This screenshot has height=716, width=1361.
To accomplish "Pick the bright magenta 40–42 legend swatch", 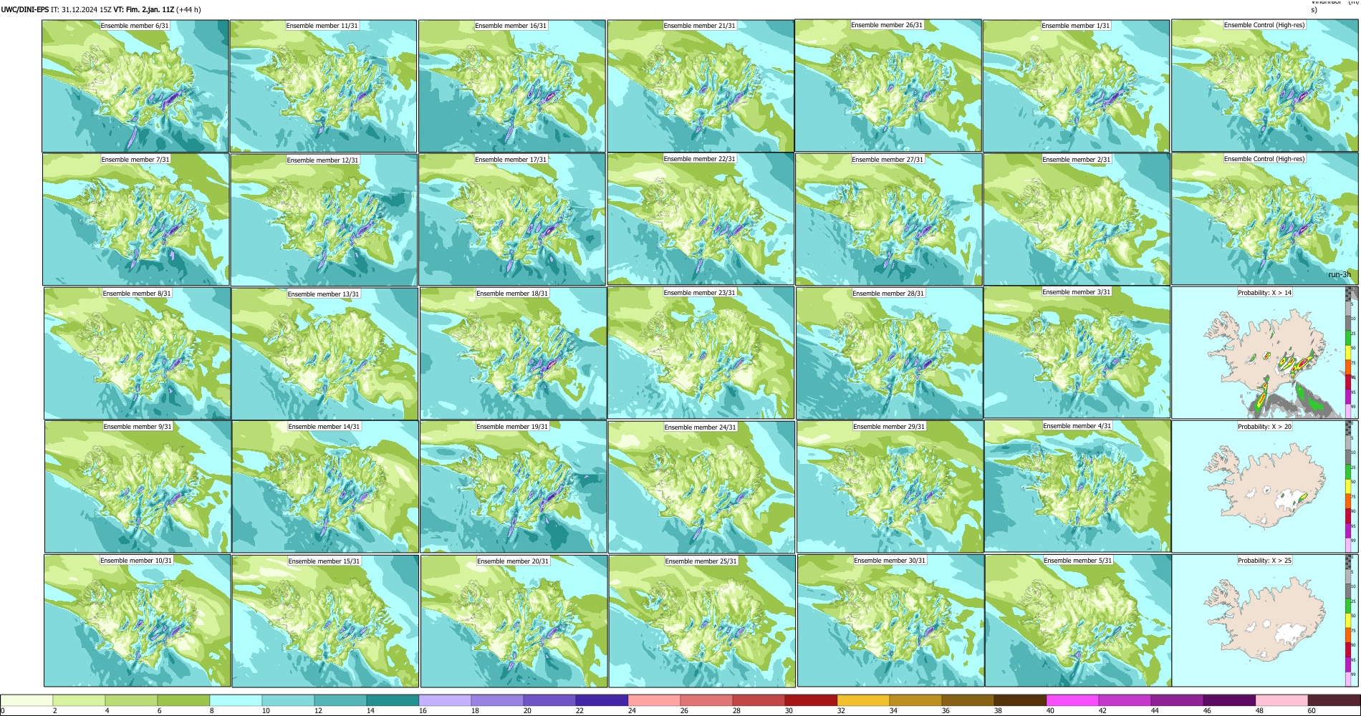I will 1072,700.
